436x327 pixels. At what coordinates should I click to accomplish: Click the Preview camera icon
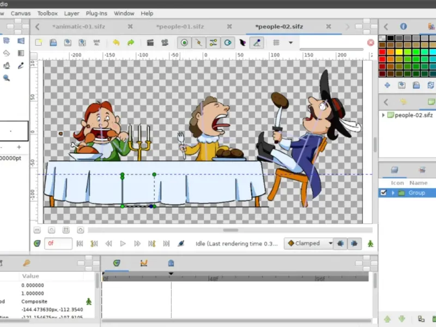[x=164, y=43]
